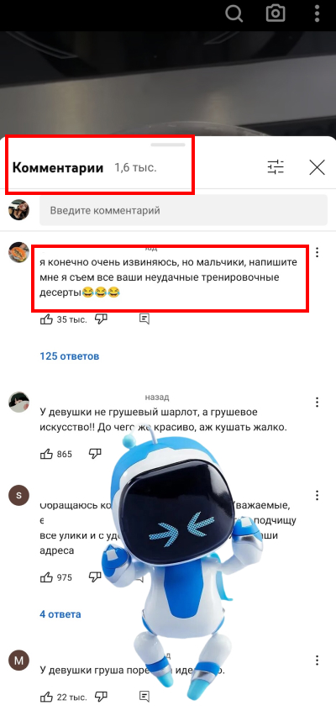
Task: Open options menu for user S comment
Action: (317, 496)
